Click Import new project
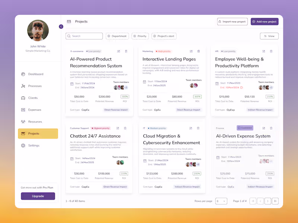 pos(232,22)
